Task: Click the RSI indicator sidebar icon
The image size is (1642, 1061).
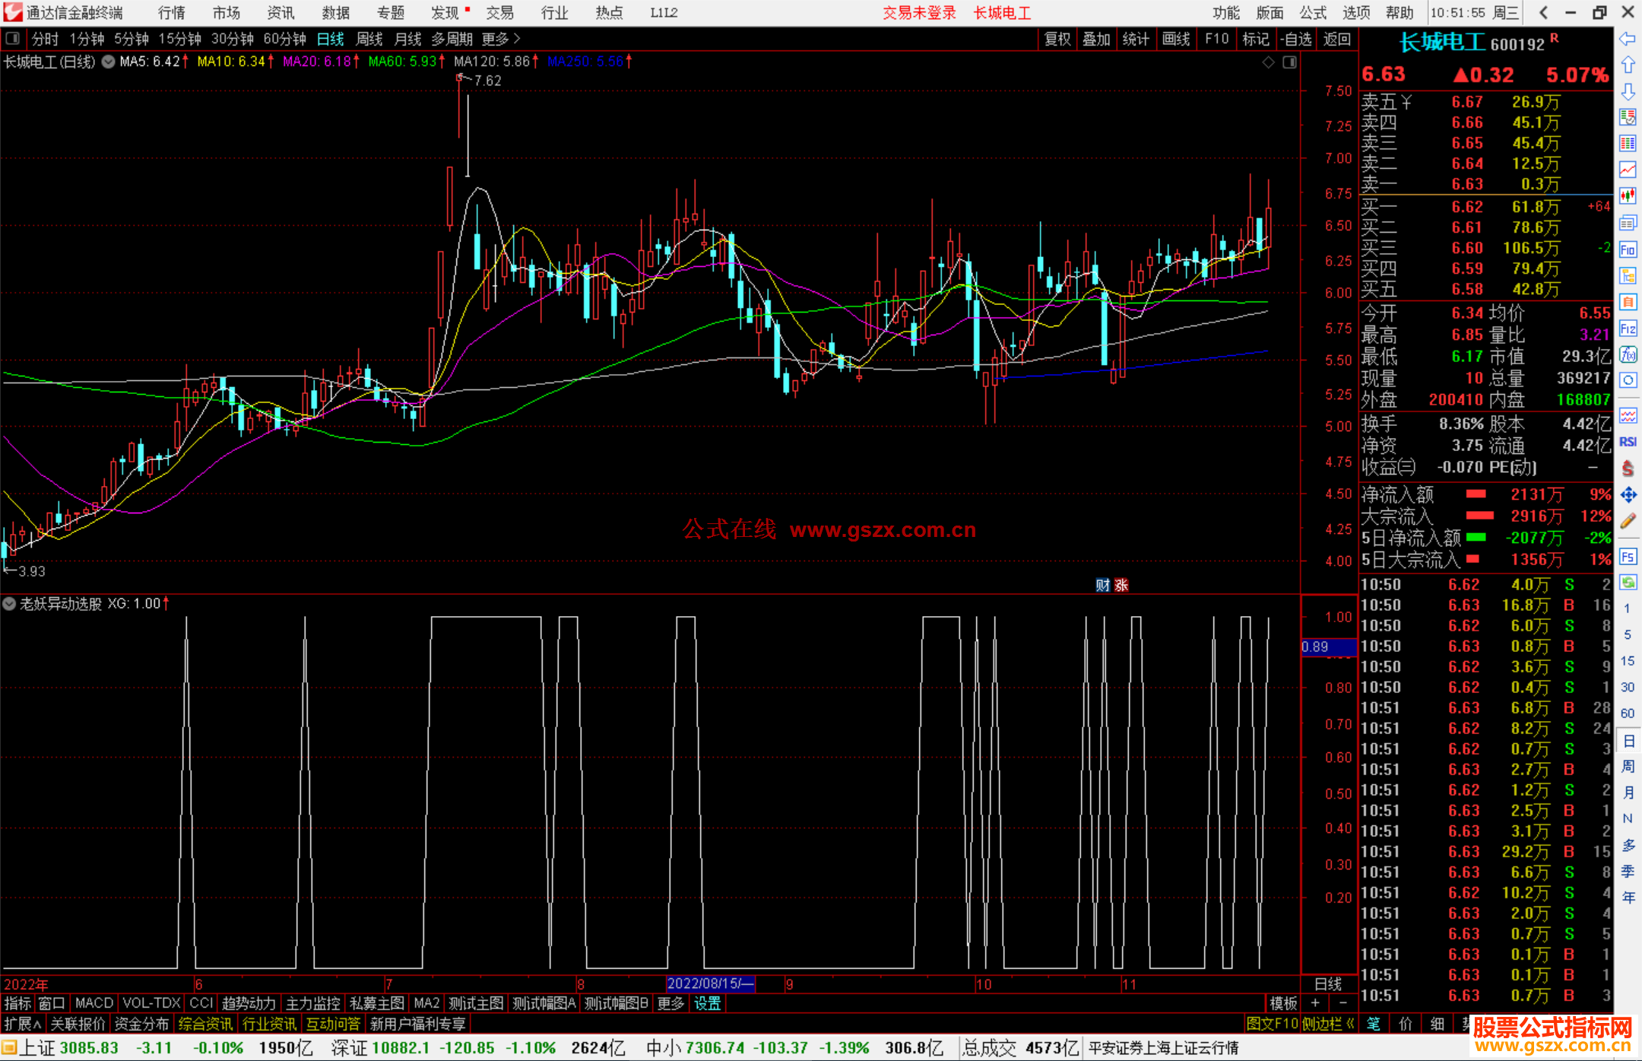Action: click(1628, 442)
